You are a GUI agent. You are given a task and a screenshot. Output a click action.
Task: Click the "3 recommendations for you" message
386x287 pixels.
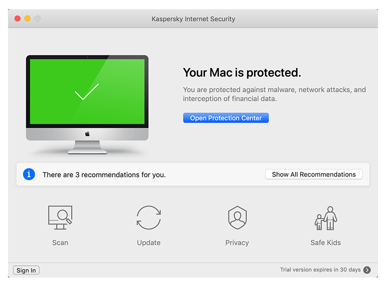pos(104,175)
